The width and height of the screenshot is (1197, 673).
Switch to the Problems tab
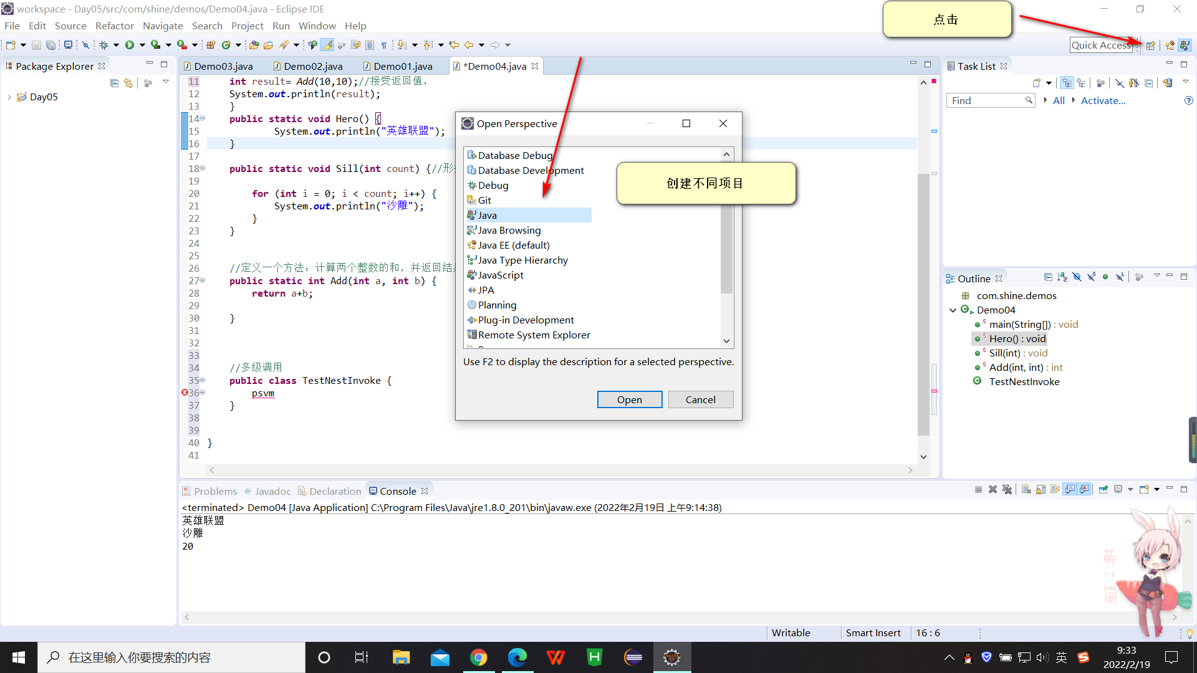click(209, 491)
